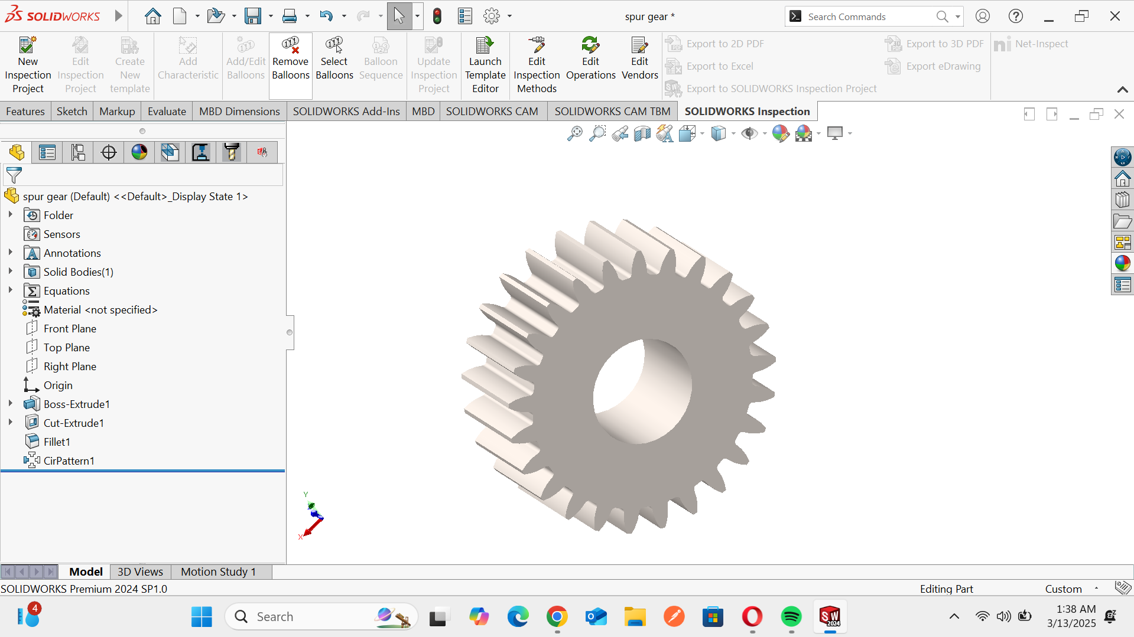This screenshot has width=1134, height=637.
Task: Click the spur gear model
Action: (x=618, y=376)
